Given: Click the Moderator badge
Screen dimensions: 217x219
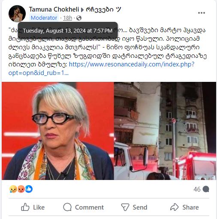Looking at the screenshot, I should coord(44,18).
